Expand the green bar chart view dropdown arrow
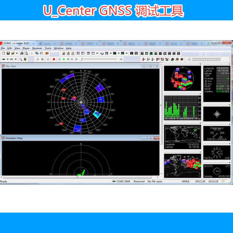Screen dimensions: 233x233 tap(127, 53)
